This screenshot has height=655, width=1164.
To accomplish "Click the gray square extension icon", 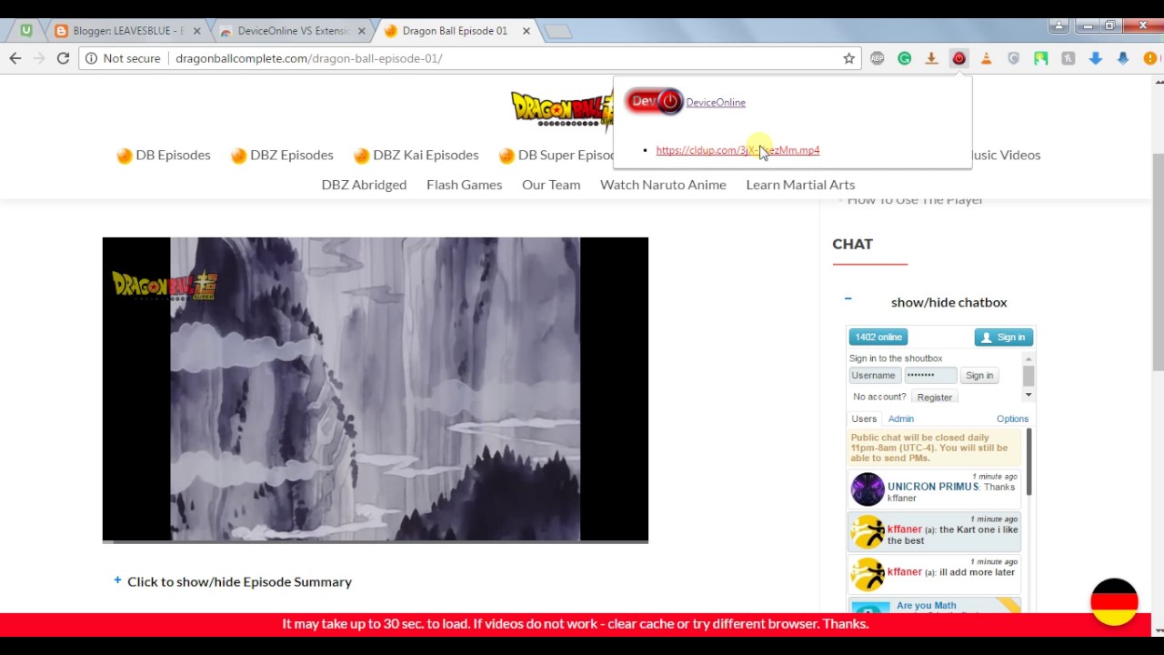I will (x=1068, y=58).
